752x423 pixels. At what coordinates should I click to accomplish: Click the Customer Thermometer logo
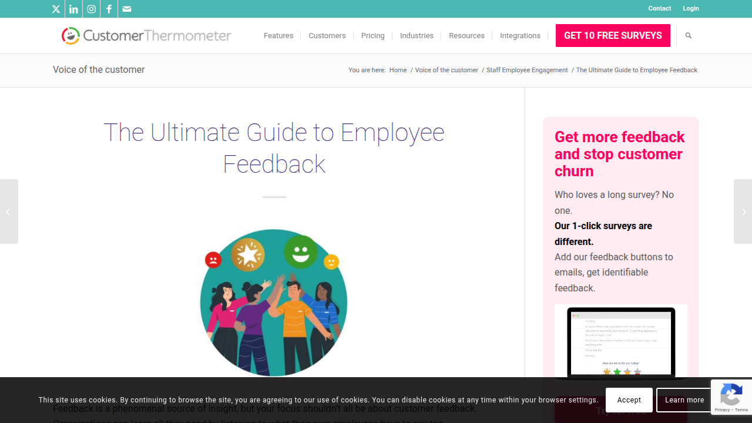[x=146, y=36]
